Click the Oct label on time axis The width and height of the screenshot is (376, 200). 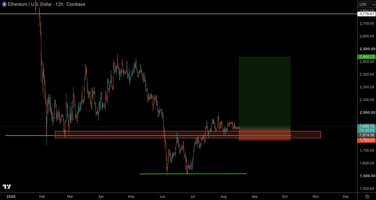coord(285,196)
